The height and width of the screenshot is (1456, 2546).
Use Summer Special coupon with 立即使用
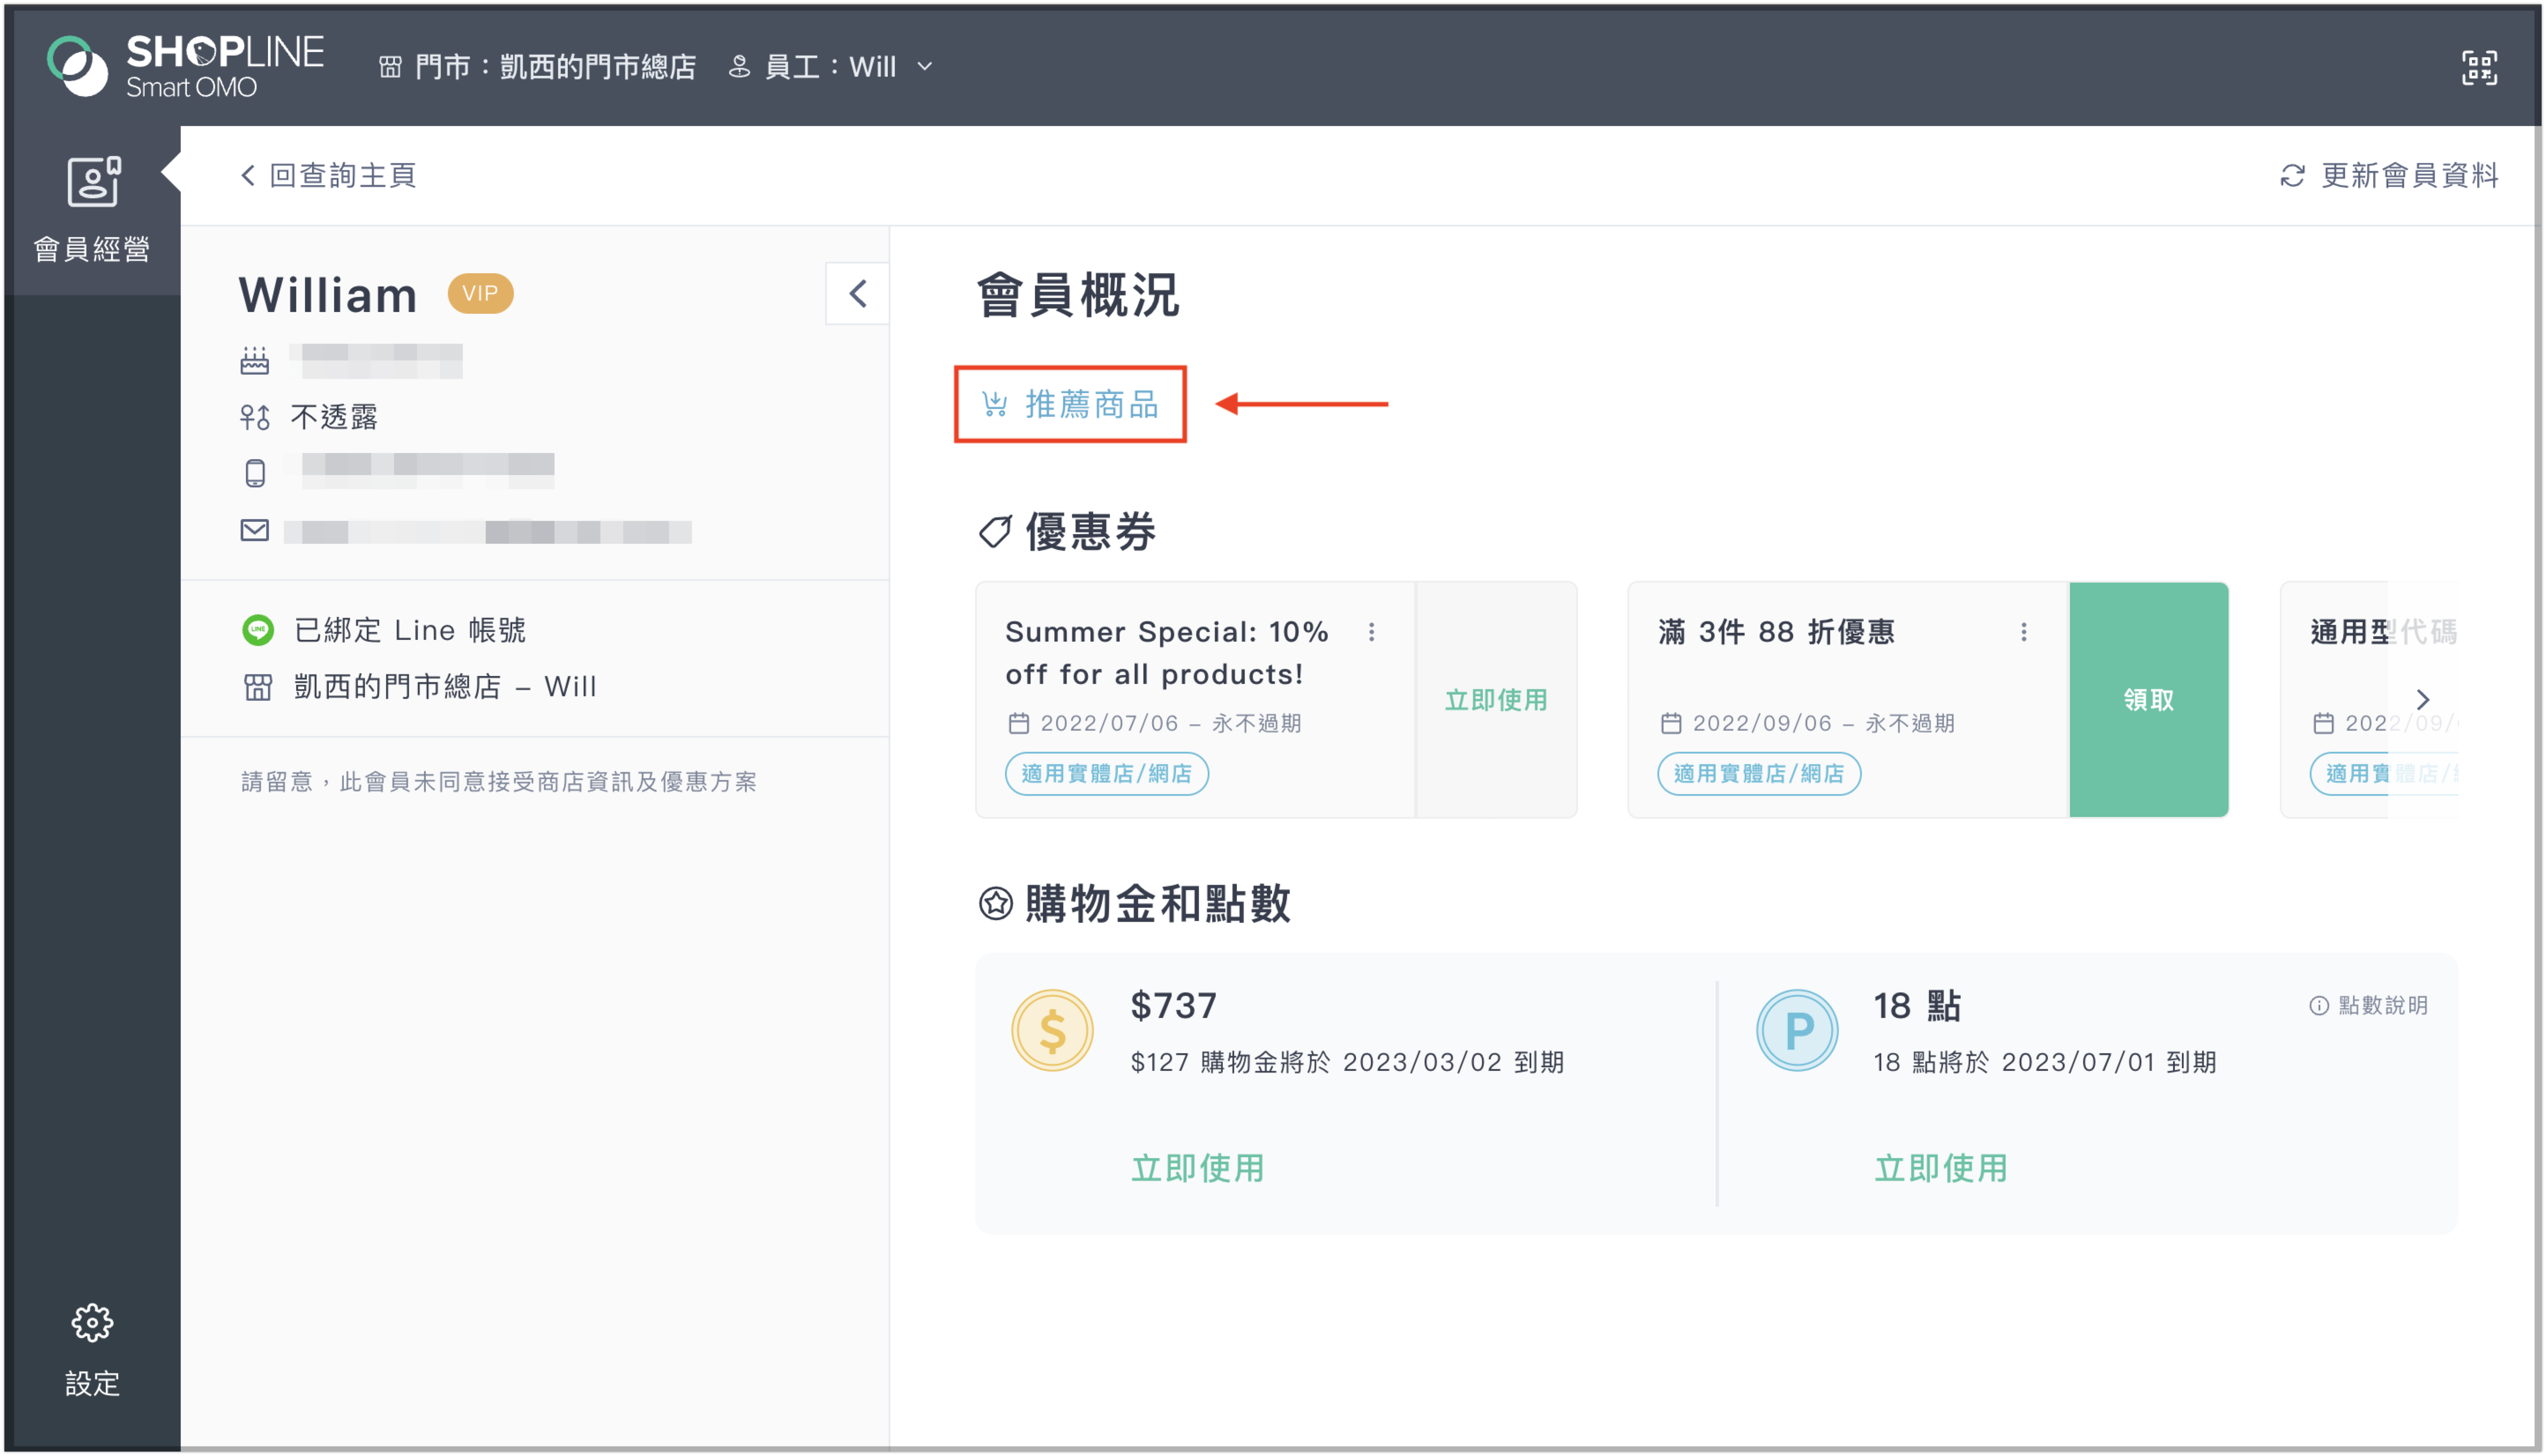pos(1496,700)
